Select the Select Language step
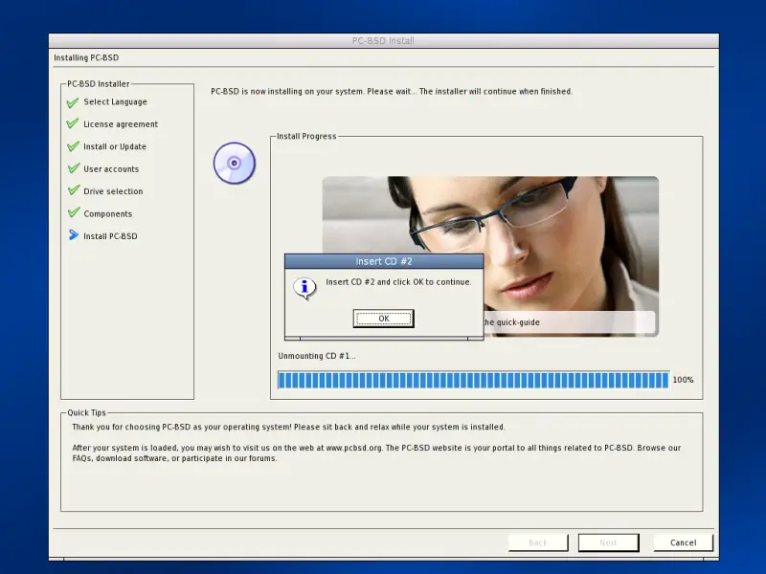The image size is (766, 574). (115, 102)
